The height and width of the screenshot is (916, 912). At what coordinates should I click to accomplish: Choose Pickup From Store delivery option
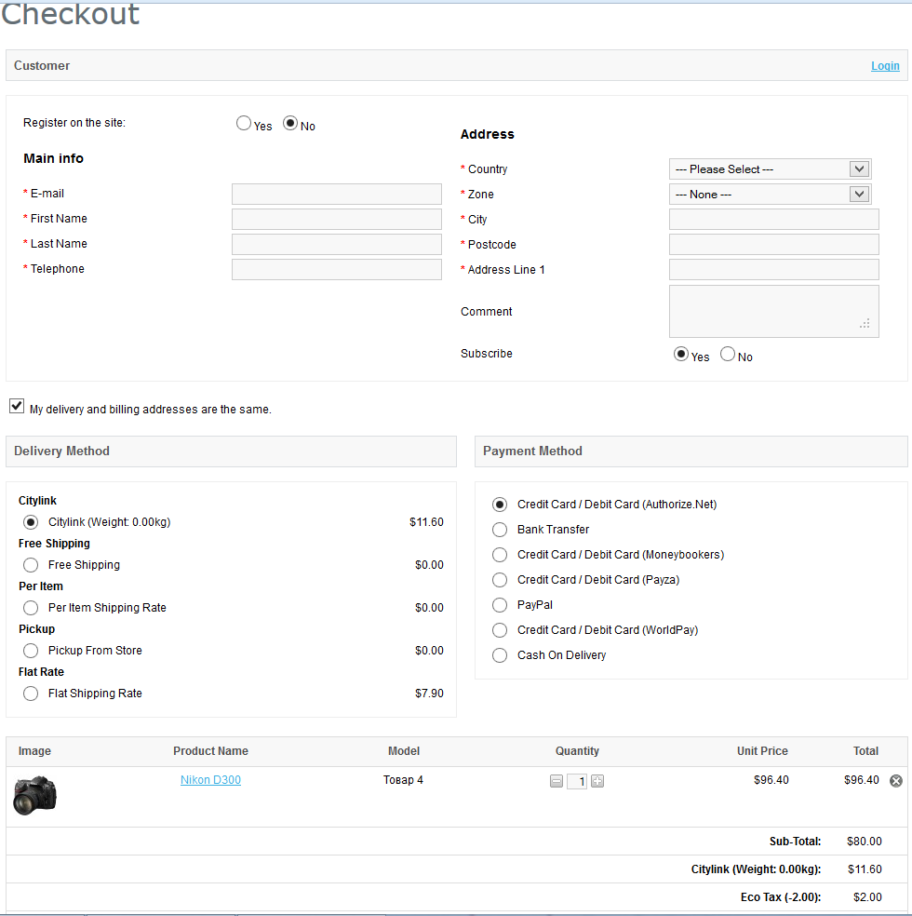click(31, 650)
